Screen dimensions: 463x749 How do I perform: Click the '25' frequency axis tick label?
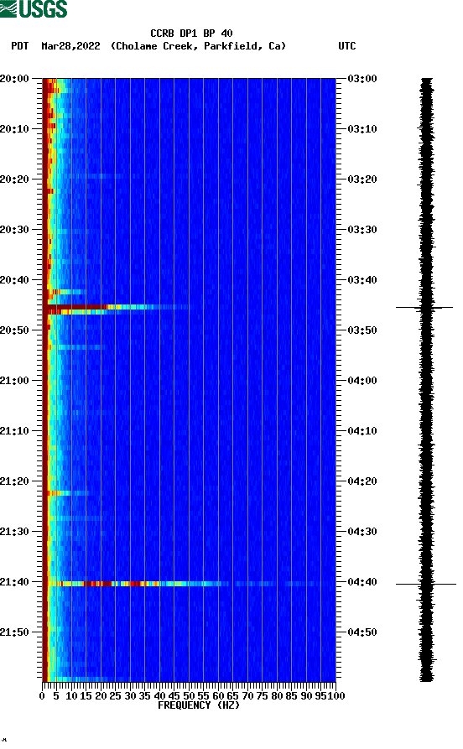pyautogui.click(x=115, y=696)
